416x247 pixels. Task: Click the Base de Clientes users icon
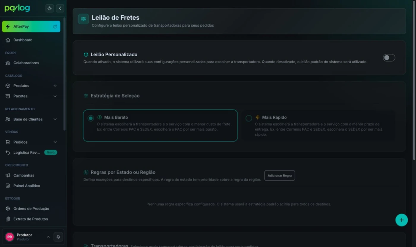click(8, 119)
